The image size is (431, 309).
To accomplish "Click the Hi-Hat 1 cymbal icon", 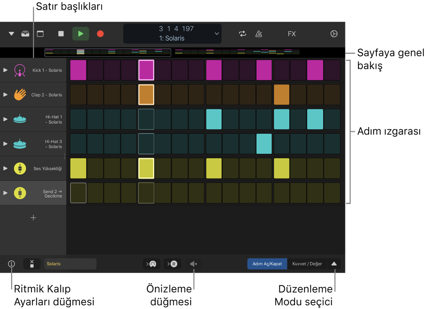I will pyautogui.click(x=20, y=119).
